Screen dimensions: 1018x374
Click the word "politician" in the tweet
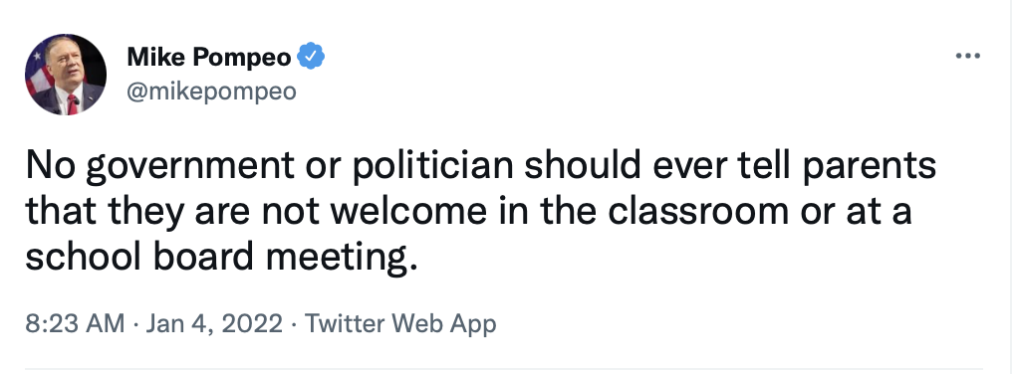pos(432,166)
